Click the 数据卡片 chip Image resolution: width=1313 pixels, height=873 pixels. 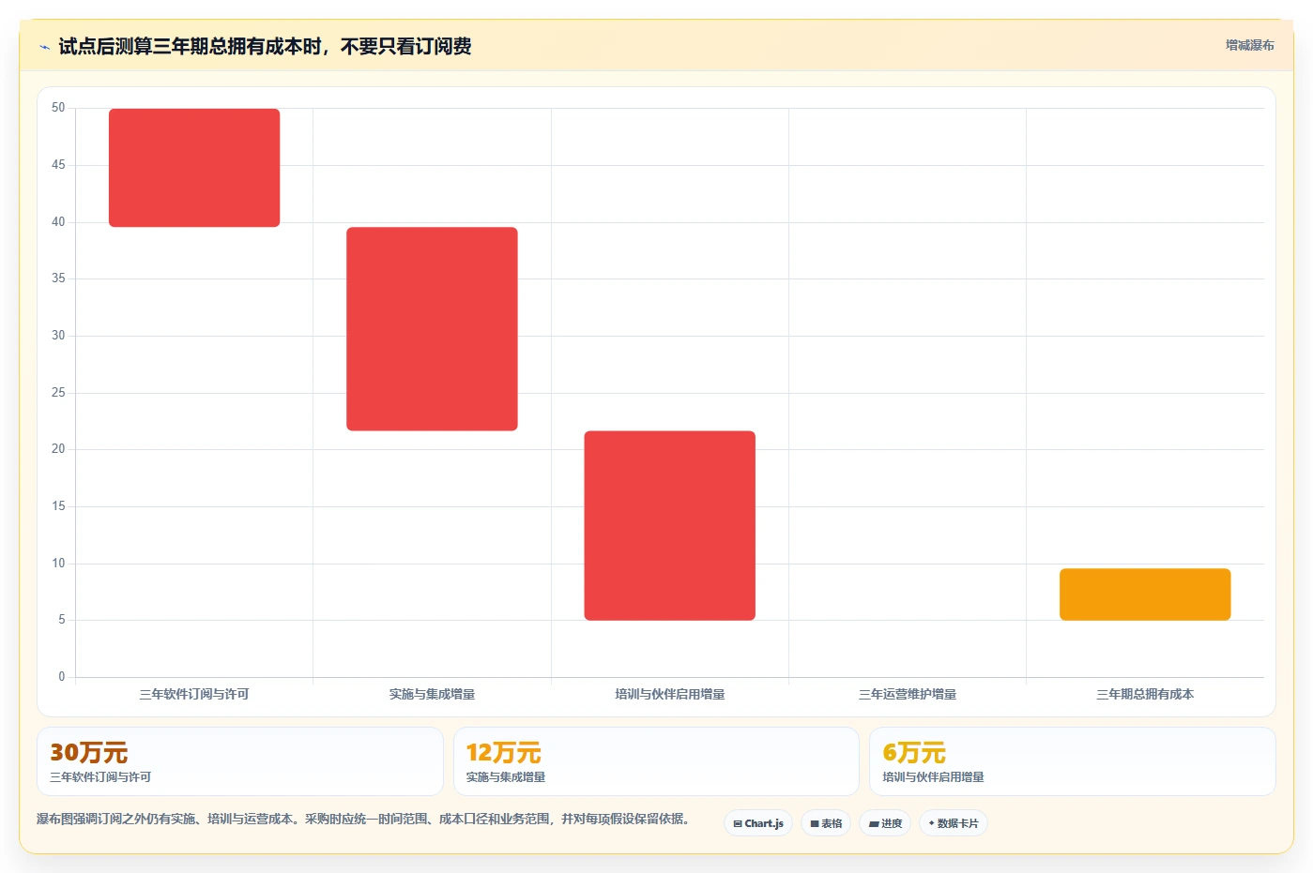(954, 823)
